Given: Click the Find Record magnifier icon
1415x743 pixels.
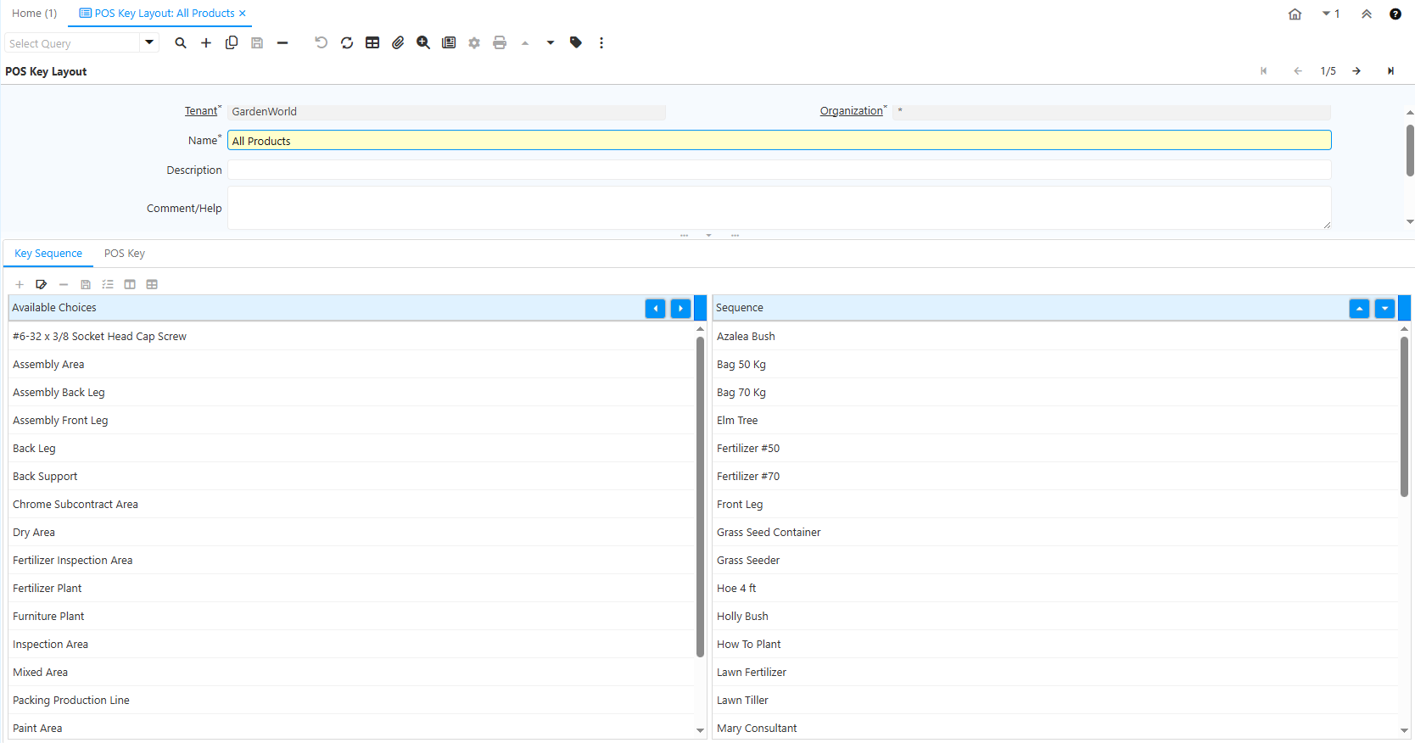Looking at the screenshot, I should point(181,43).
